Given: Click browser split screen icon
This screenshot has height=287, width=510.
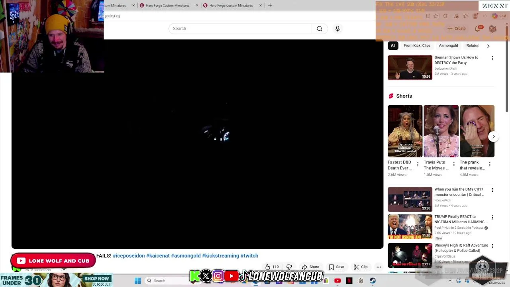Looking at the screenshot, I should [x=428, y=16].
